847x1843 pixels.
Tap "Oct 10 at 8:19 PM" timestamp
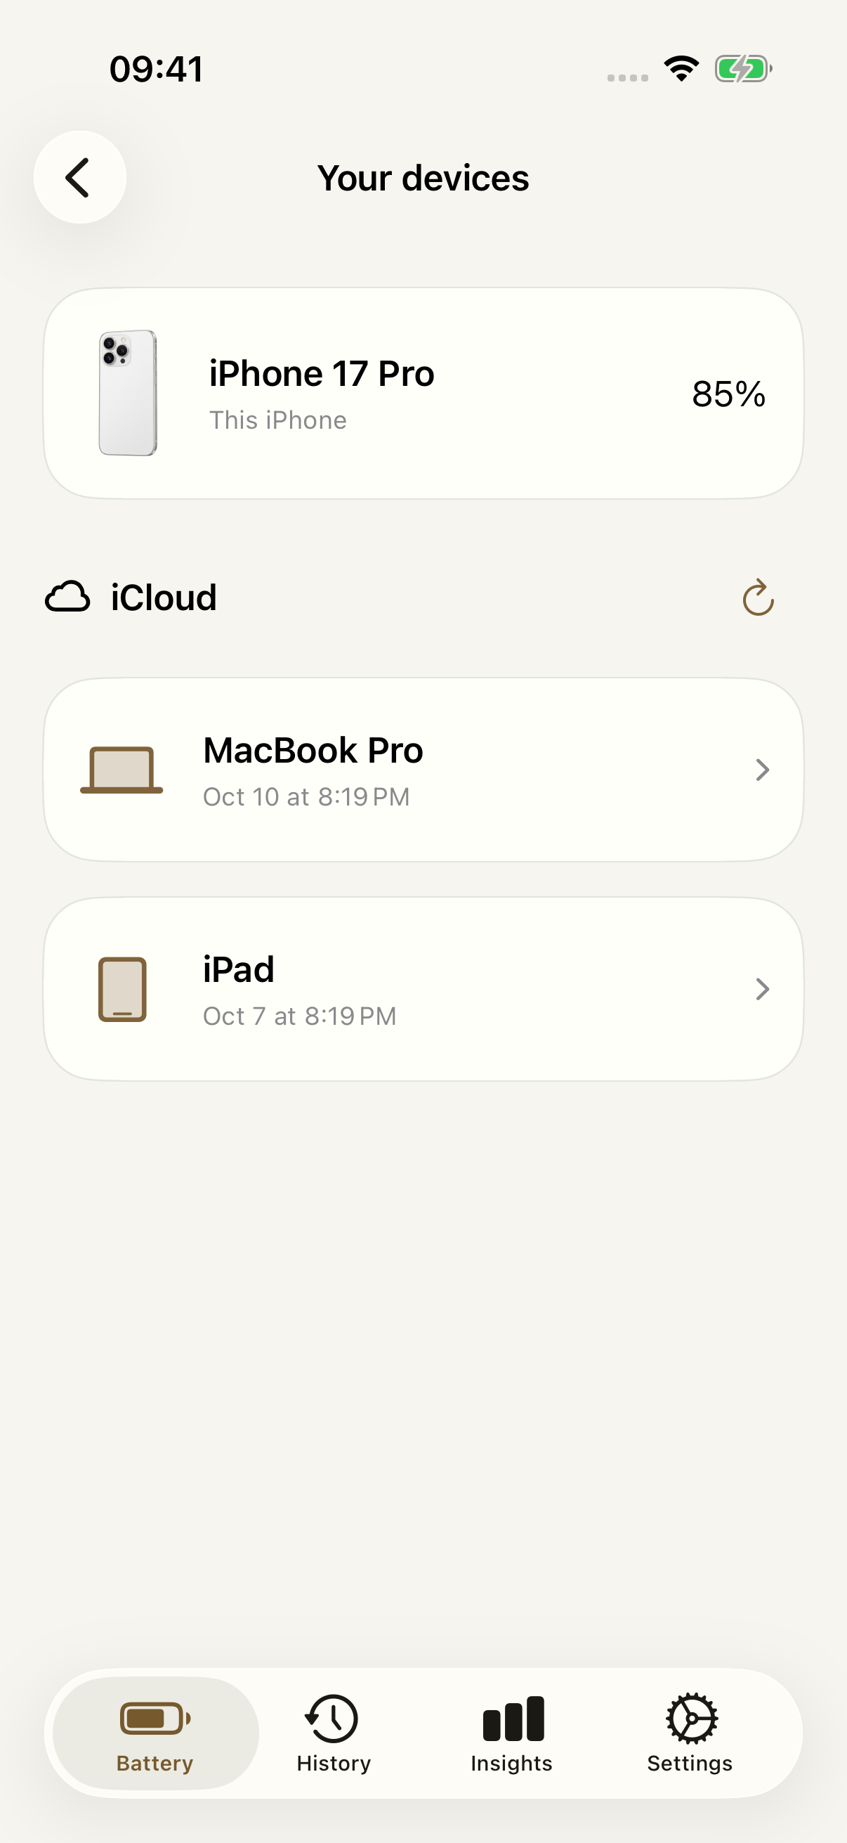pos(306,796)
